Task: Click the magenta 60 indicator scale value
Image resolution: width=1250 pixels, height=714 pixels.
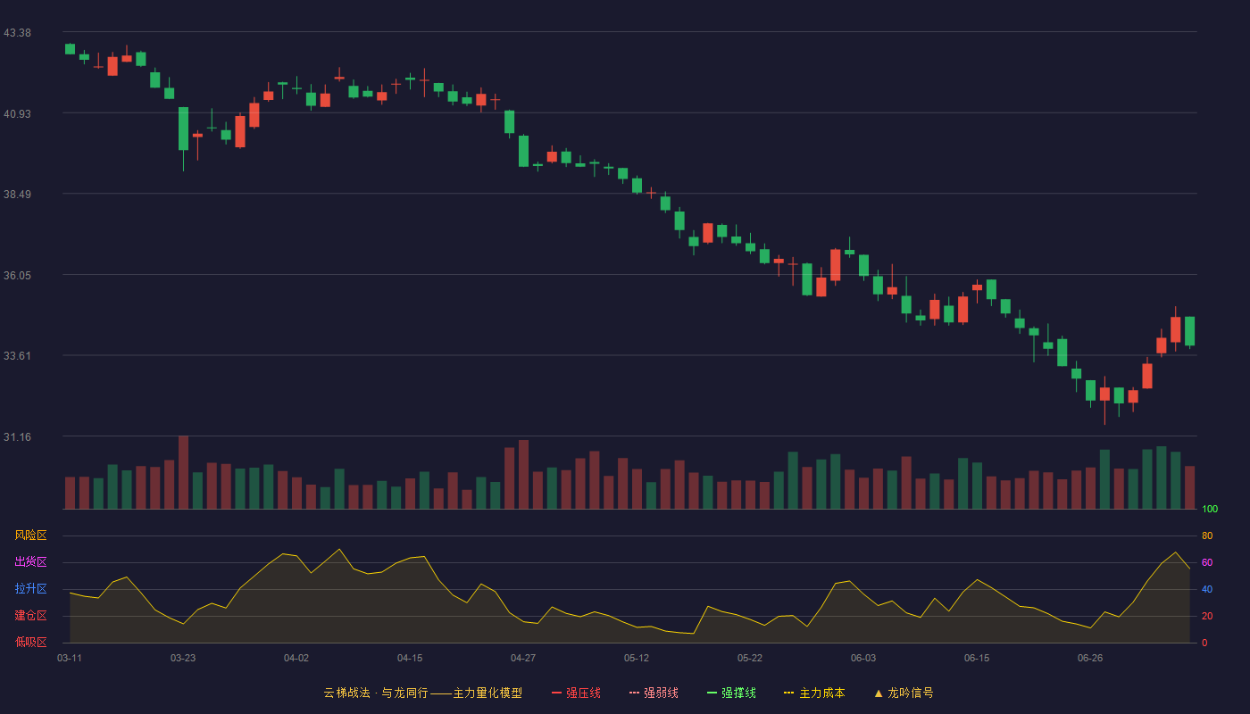Action: tap(1207, 562)
